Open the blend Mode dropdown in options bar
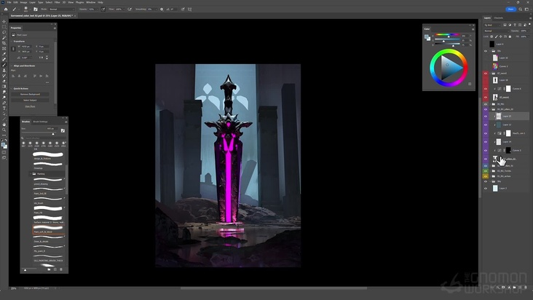The image size is (533, 300). coord(61,9)
